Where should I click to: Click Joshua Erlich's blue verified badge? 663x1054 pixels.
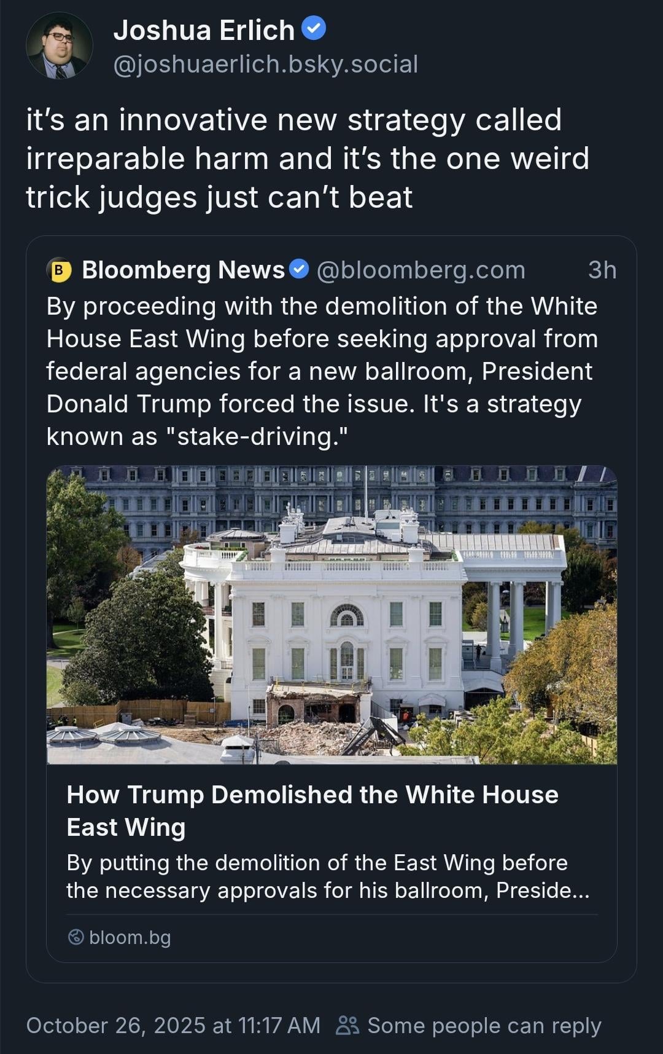[314, 29]
